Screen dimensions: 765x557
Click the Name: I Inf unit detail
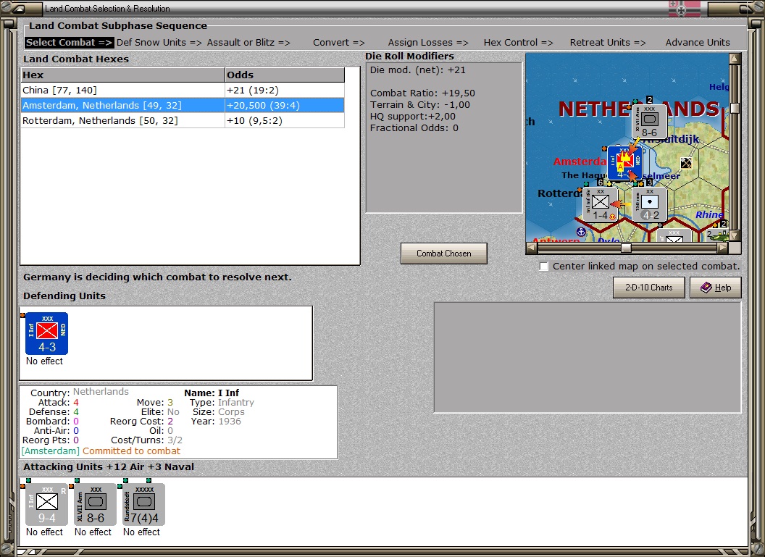(212, 393)
